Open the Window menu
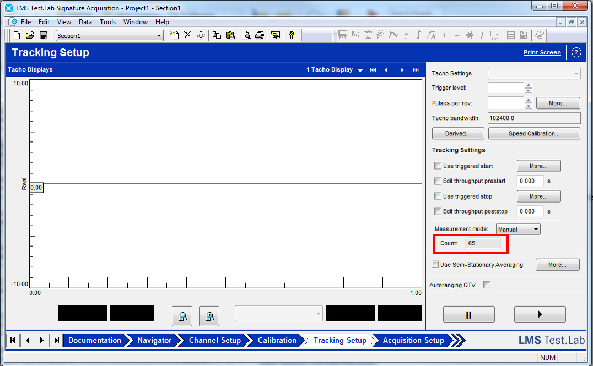 tap(136, 22)
